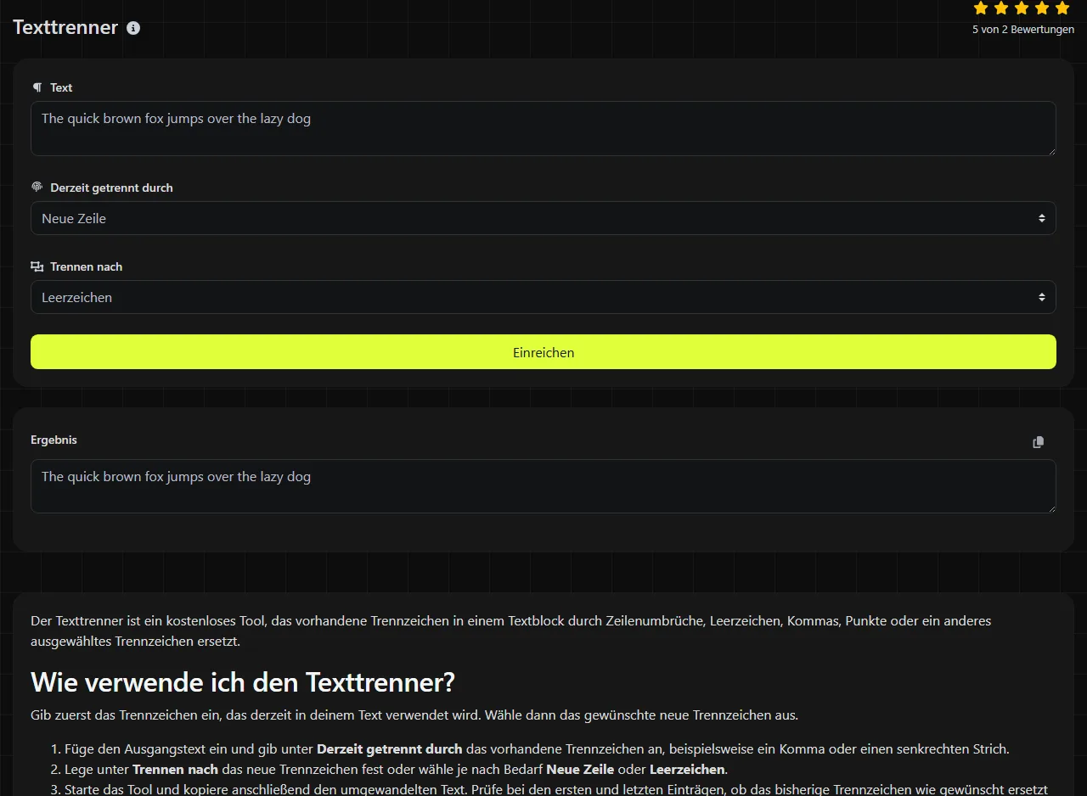Click the paragraph icon next to Text label
This screenshot has height=796, width=1087.
(x=37, y=87)
